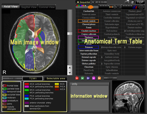
Task: Select Pituitary gland in the term table
Action: coord(135,11)
